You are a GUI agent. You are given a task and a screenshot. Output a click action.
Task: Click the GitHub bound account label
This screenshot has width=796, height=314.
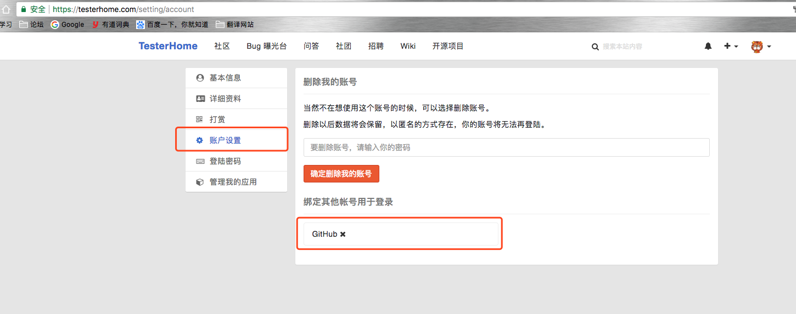coord(324,234)
